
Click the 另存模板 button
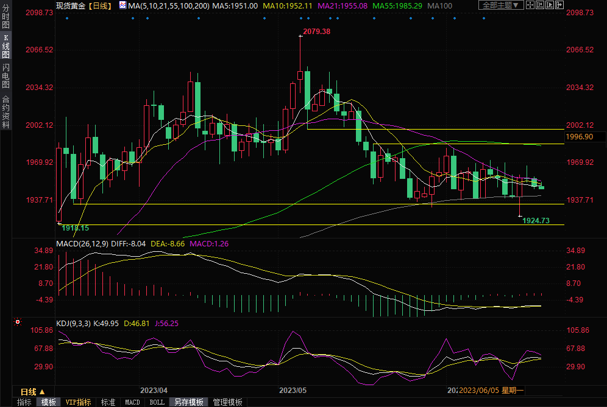point(189,402)
